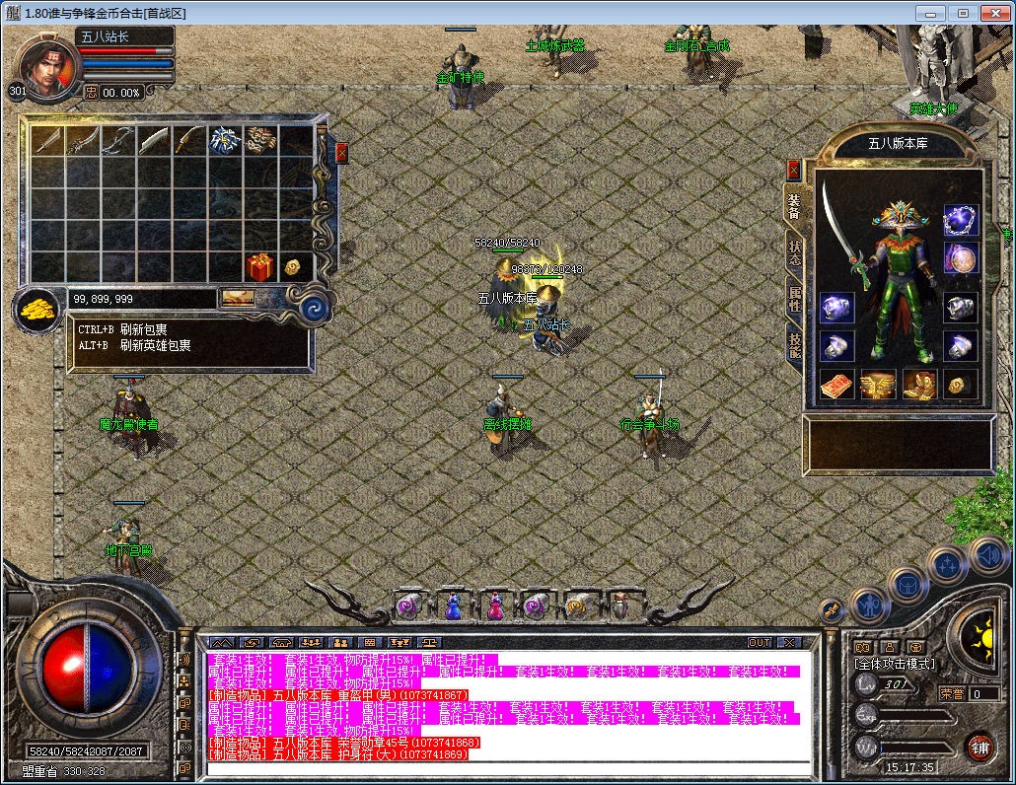Click the 全体攻击模式 attack mode label
Screen dimensions: 1016x785
point(895,664)
